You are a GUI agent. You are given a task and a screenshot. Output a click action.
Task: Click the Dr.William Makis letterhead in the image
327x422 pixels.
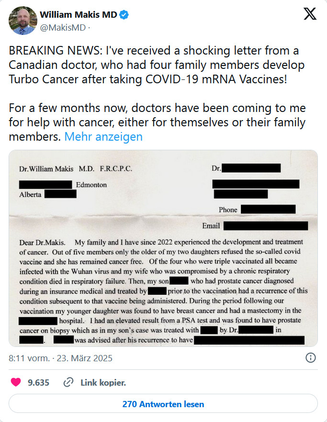pos(76,168)
